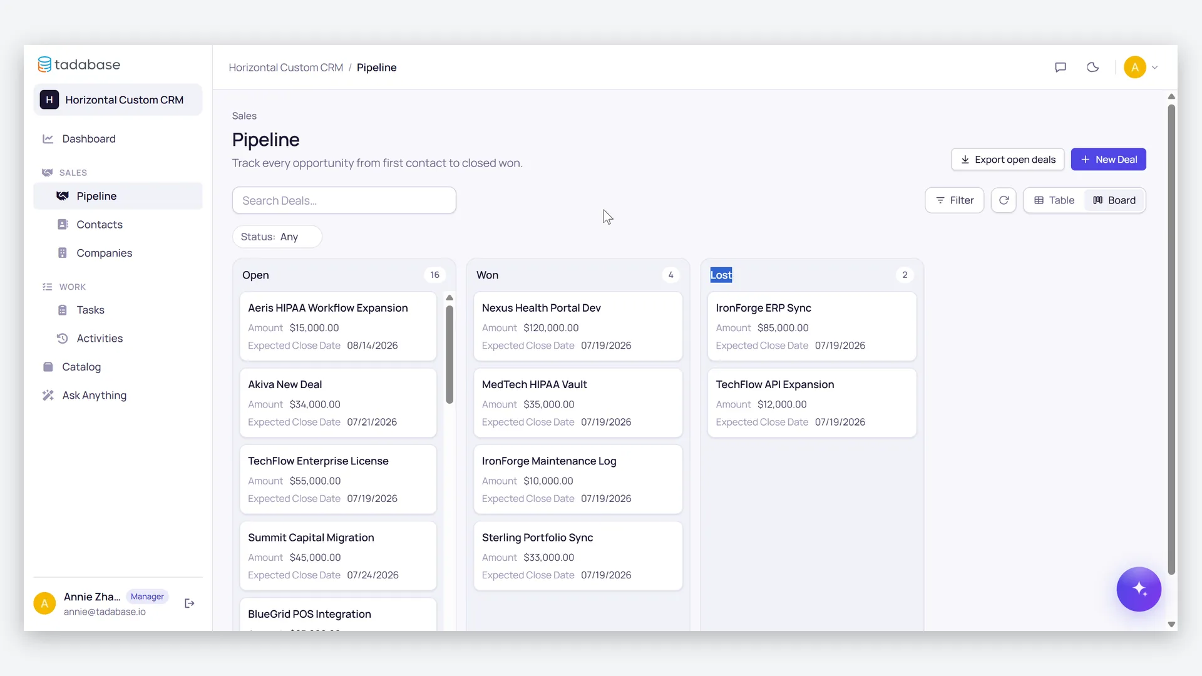The height and width of the screenshot is (676, 1202).
Task: Open MedTech HIPAA Vault deal
Action: tap(578, 402)
